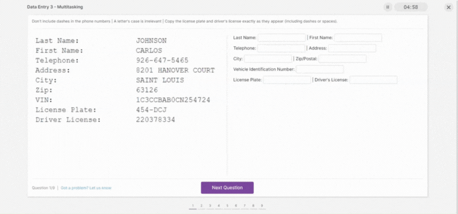Go to question page 7

point(244,206)
